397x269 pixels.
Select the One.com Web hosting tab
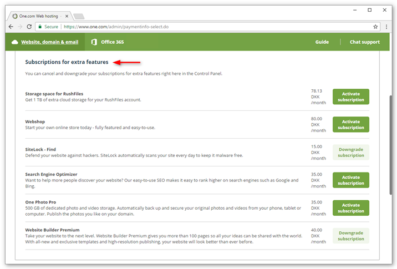(39, 16)
